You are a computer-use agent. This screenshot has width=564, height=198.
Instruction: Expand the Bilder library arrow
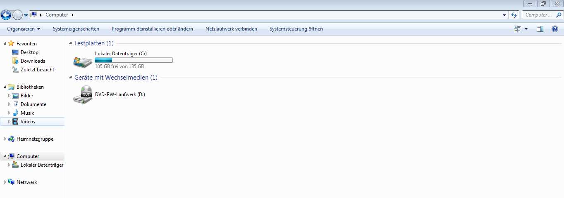coord(9,96)
